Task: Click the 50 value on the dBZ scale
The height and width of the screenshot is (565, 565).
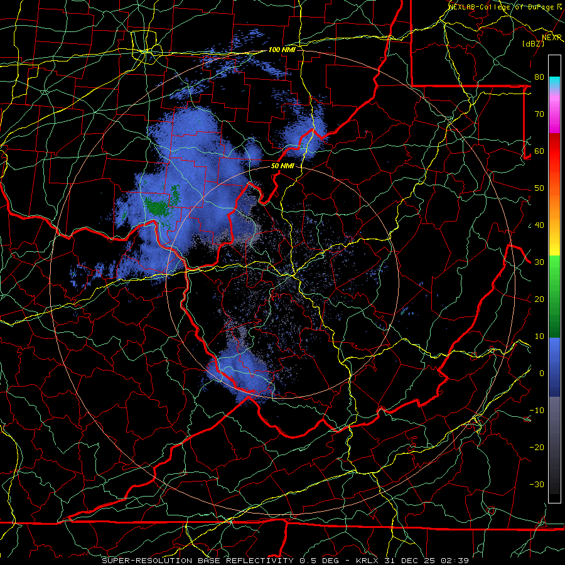Action: 539,188
